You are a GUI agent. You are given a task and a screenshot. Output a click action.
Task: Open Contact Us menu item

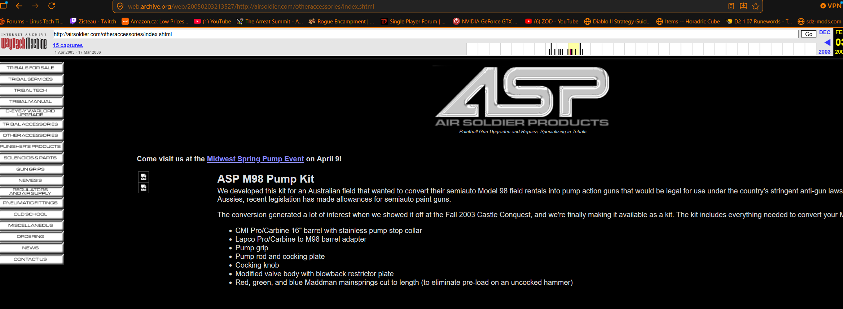coord(32,259)
